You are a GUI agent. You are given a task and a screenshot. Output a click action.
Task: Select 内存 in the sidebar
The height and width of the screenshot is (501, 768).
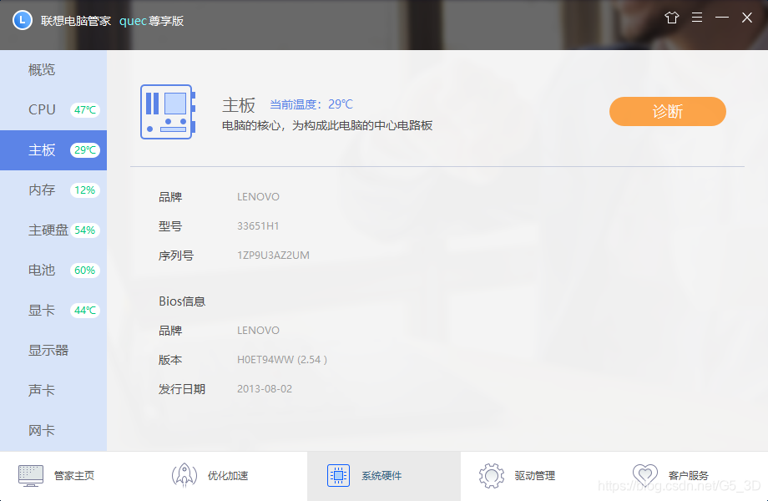click(53, 190)
